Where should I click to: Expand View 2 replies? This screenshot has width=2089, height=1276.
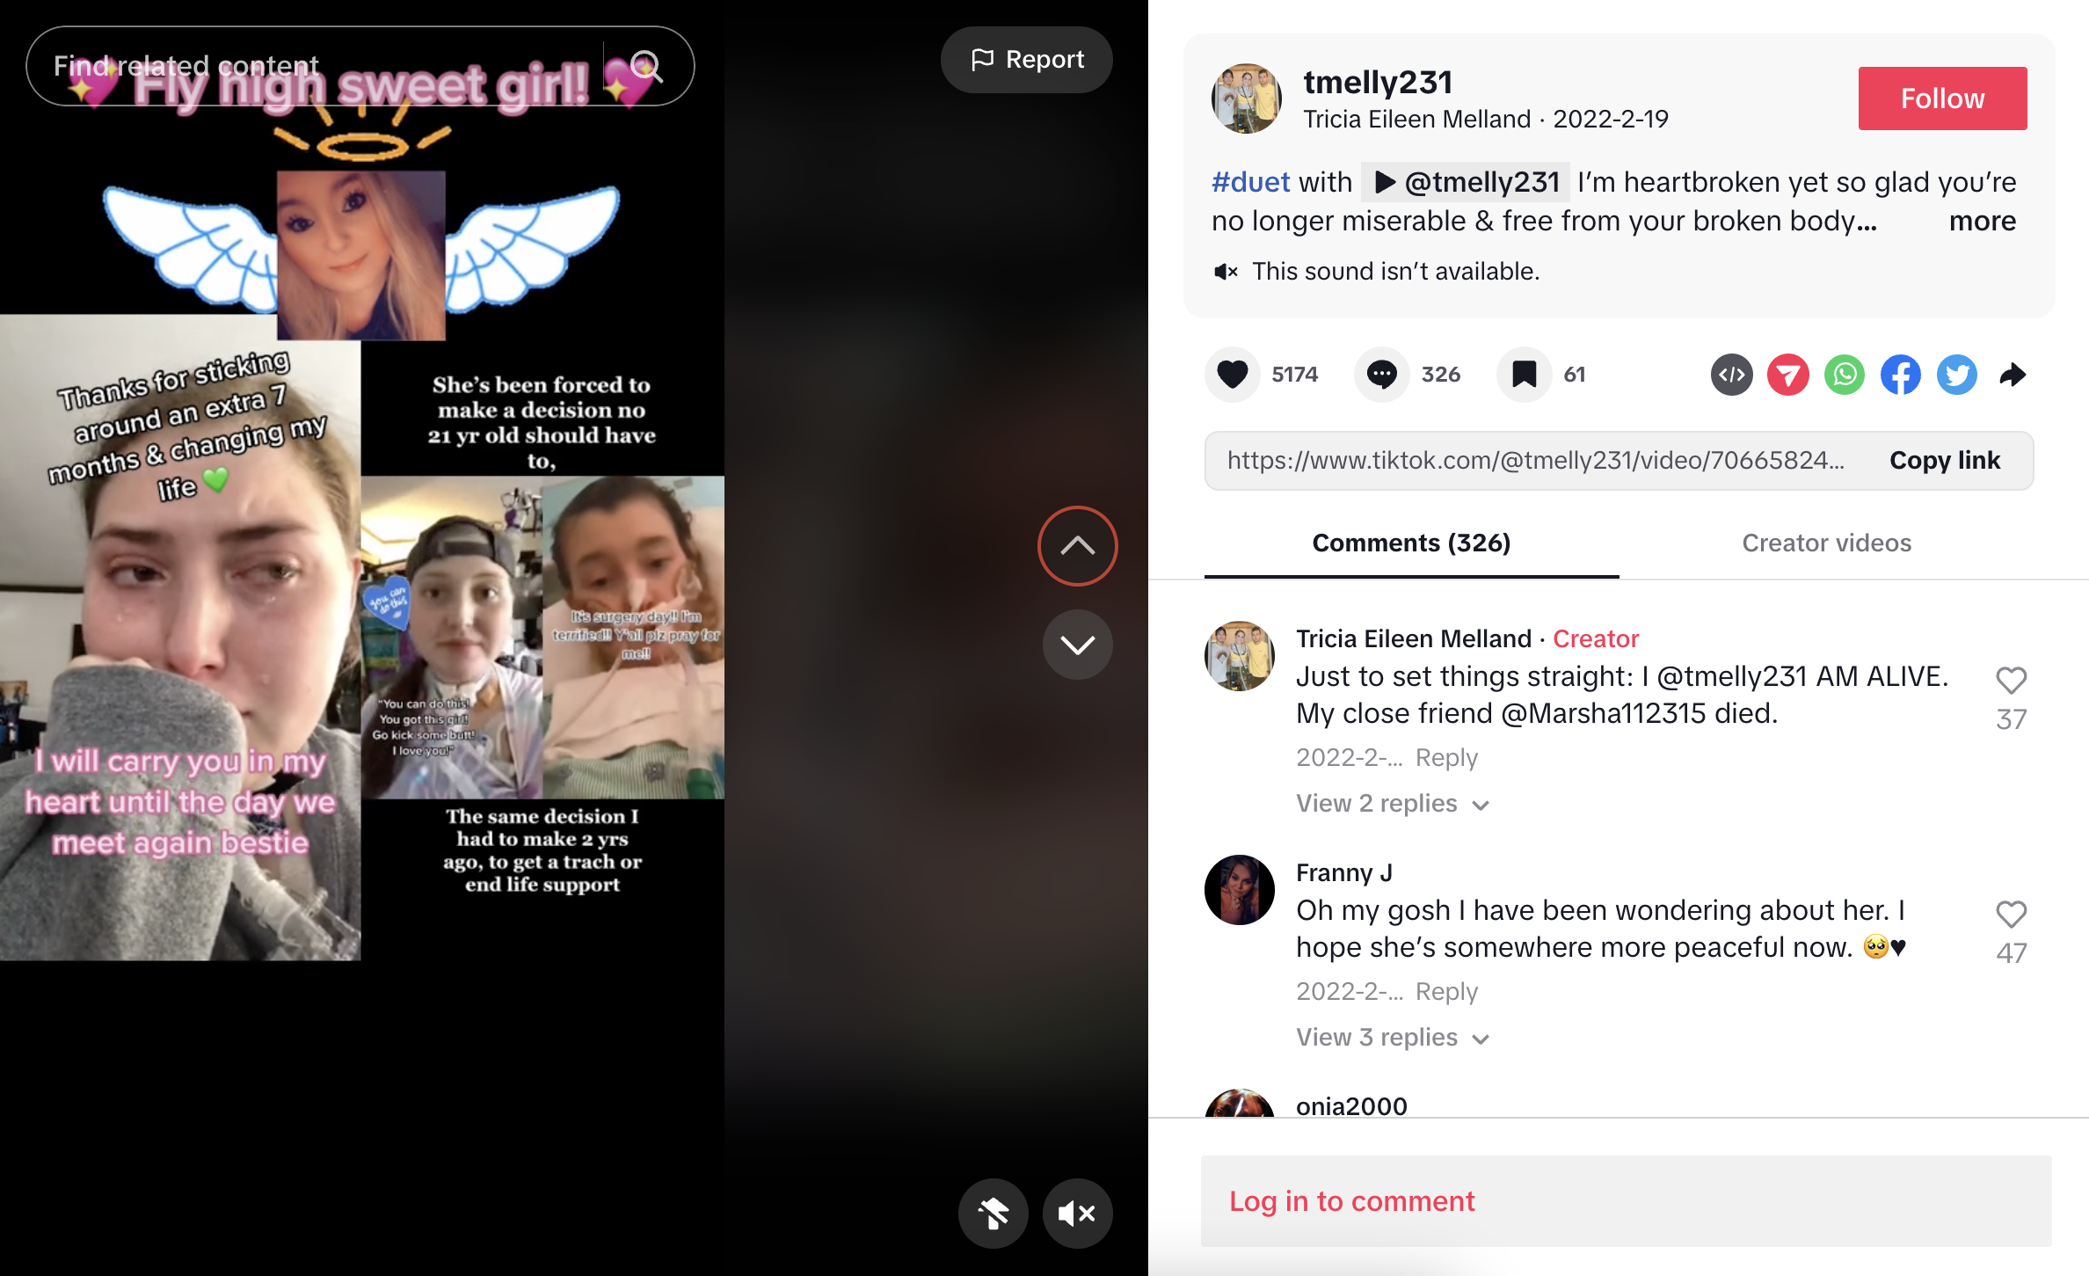pyautogui.click(x=1392, y=804)
